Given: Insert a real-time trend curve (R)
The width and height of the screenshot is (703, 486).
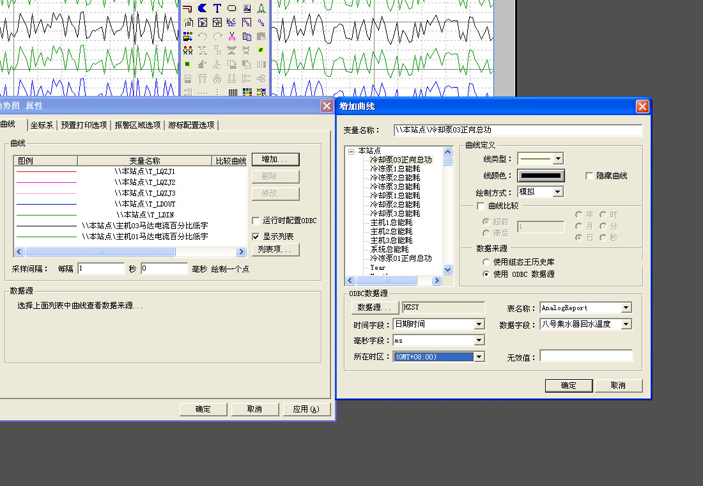Looking at the screenshot, I should pyautogui.click(x=203, y=22).
